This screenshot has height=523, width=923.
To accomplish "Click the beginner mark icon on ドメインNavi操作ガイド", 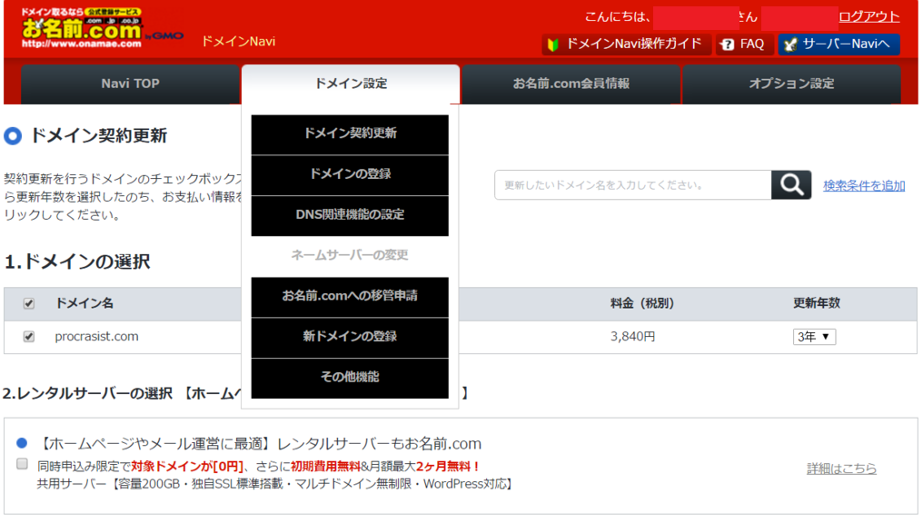I will tap(552, 44).
